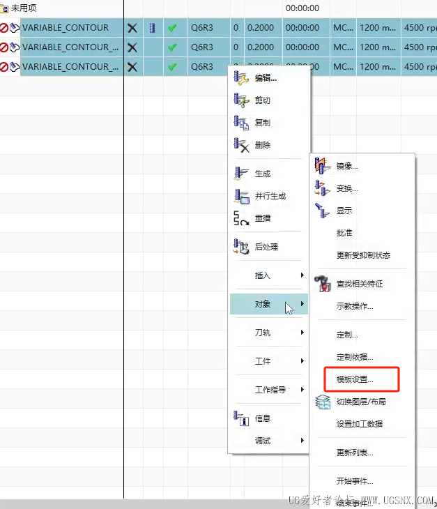
Task: Click the X mark in third VARIABLE_CONTOUR row
Action: [132, 67]
